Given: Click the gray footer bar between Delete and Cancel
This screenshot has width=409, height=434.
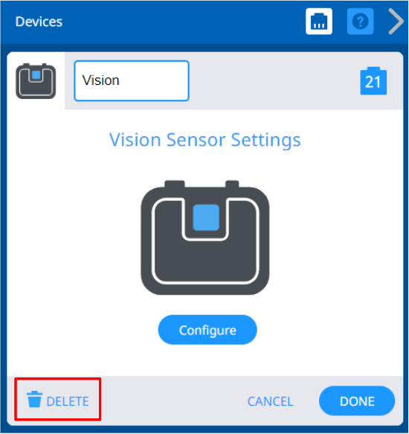Looking at the screenshot, I should coord(174,401).
